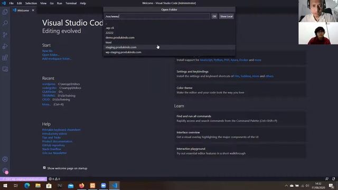Select demo.produkindo.com in folder list
Screen dimensions: 338x190
(x=169, y=37)
